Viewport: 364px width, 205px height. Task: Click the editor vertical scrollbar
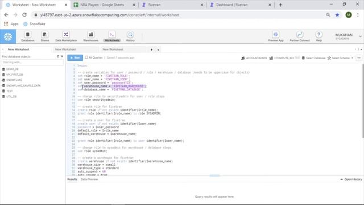pos(363,101)
